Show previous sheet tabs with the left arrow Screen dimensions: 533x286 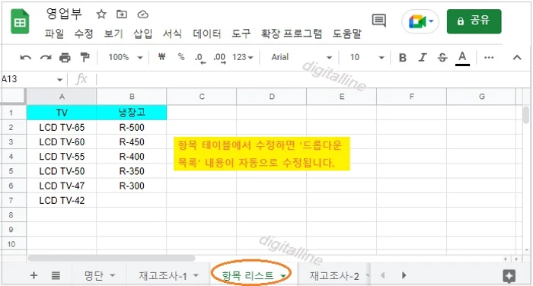[383, 275]
